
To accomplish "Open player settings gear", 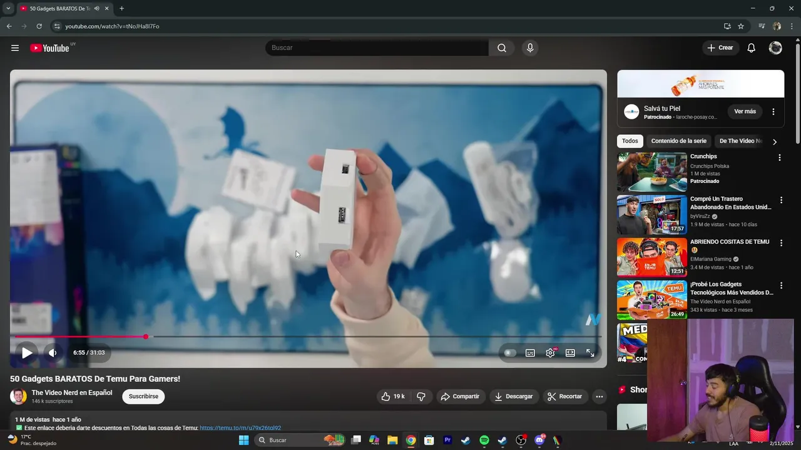I will pyautogui.click(x=550, y=352).
